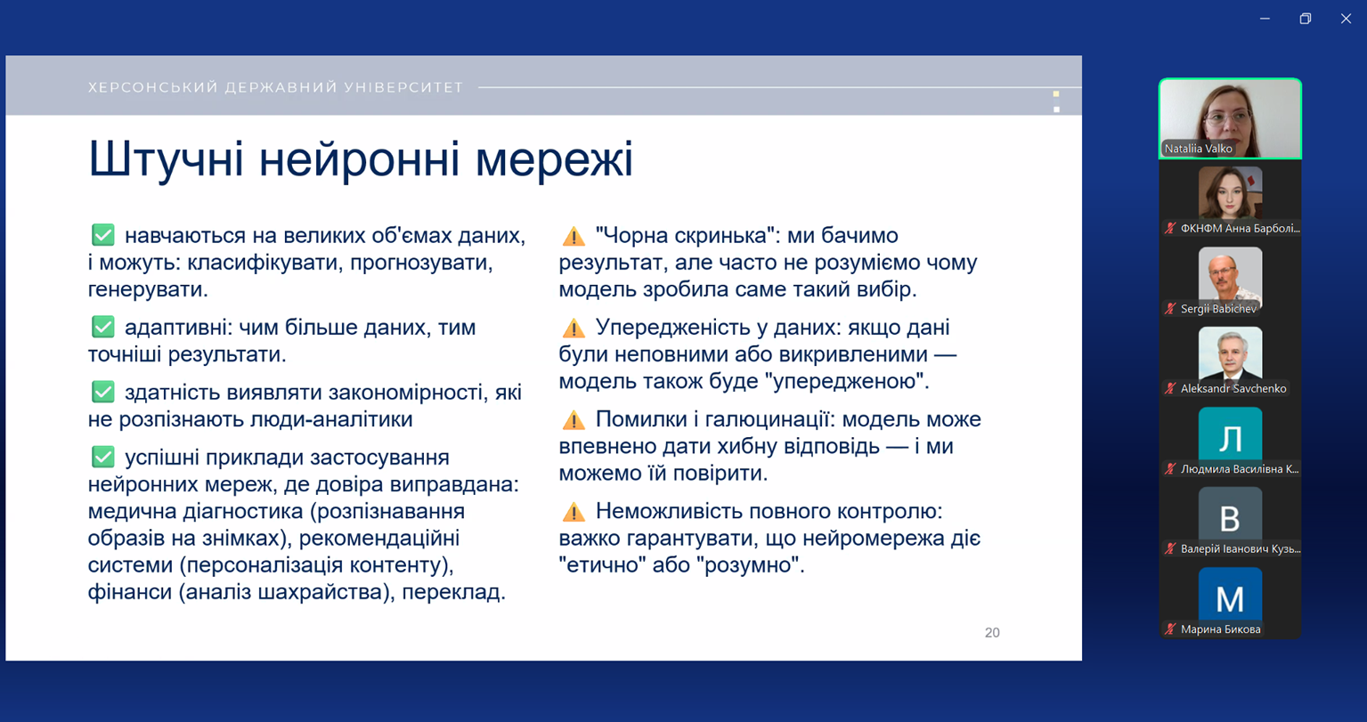This screenshot has height=722, width=1367.
Task: Select ФКНФМ Анна Барболі video thumbnail
Action: 1230,200
